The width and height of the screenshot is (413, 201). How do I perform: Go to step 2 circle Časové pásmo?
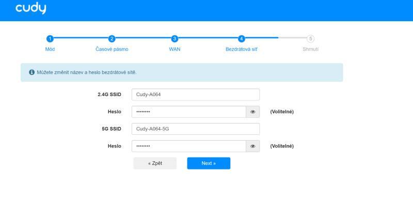[x=112, y=39]
